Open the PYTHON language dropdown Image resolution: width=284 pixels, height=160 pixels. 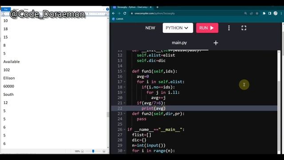pyautogui.click(x=177, y=28)
